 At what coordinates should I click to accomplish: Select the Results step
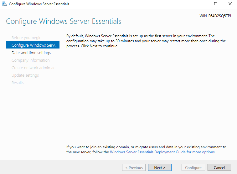(x=18, y=83)
